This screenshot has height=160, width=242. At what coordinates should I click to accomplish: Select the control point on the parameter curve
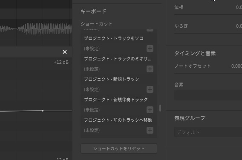pos(43,111)
